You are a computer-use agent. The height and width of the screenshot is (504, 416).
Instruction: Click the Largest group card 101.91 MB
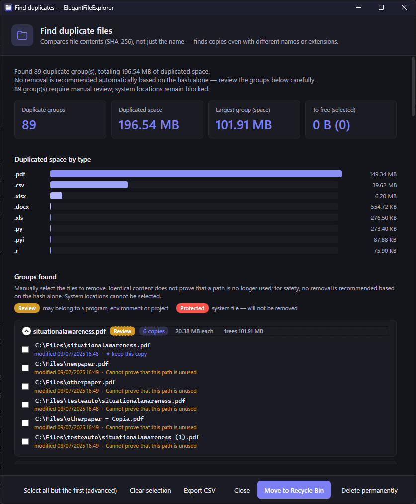click(x=254, y=119)
